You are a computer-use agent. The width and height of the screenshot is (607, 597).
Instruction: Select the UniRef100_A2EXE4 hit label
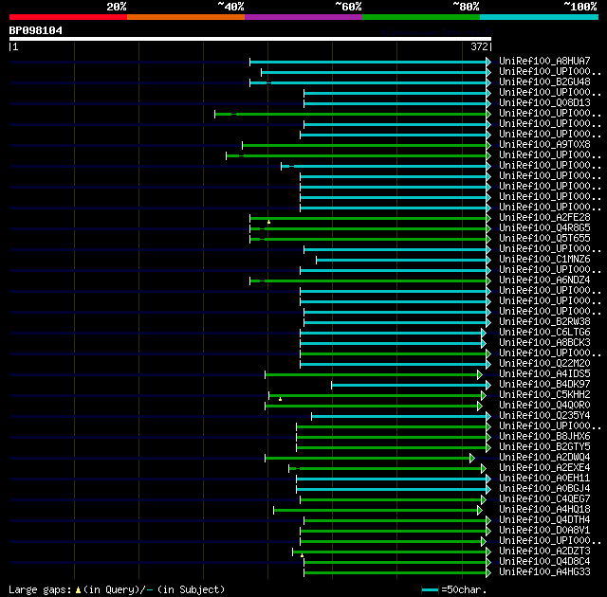(x=544, y=468)
